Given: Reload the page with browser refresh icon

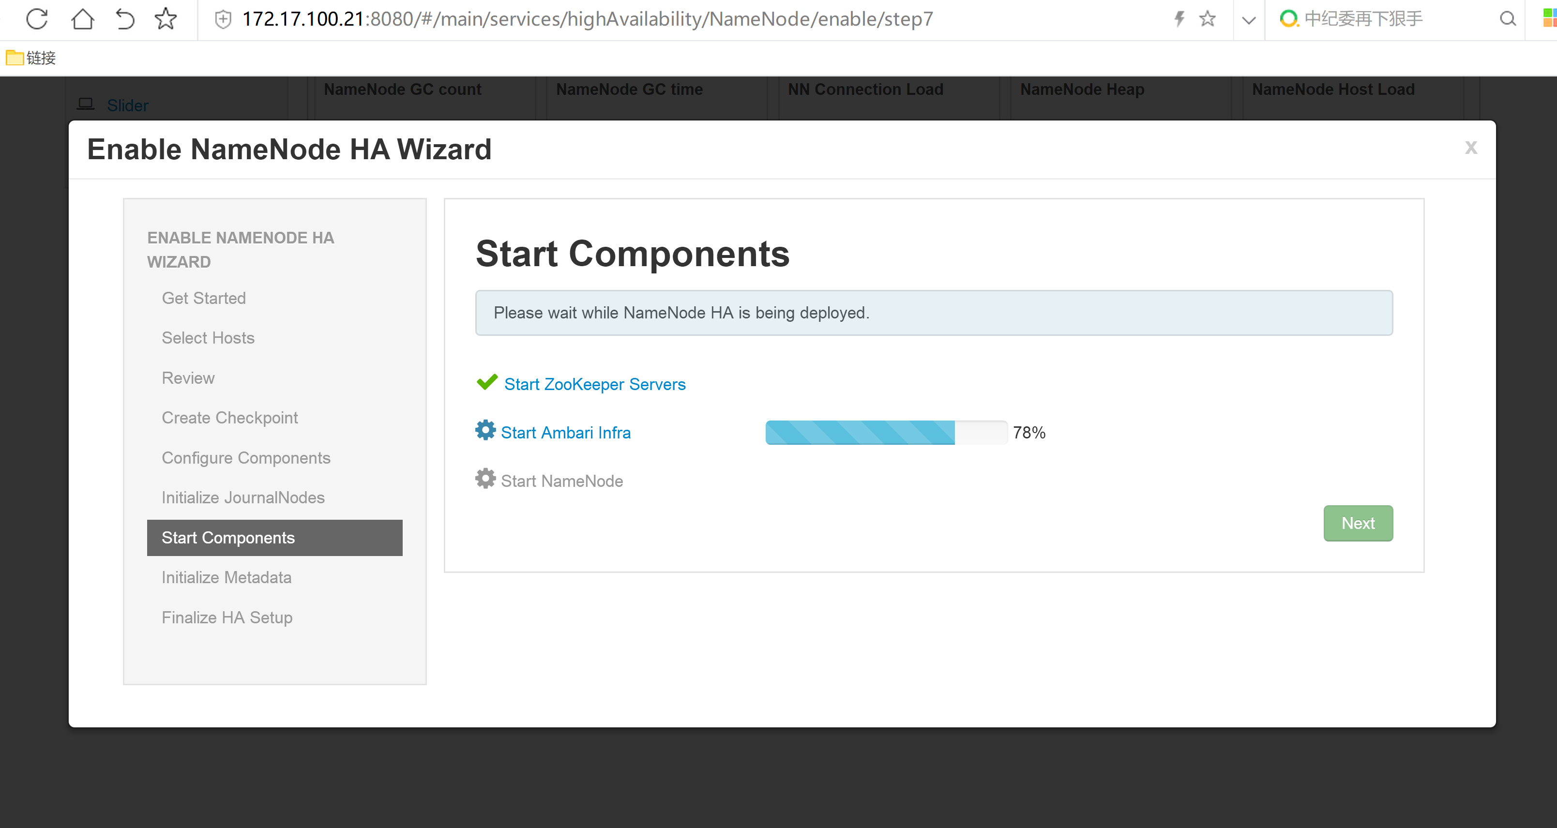Looking at the screenshot, I should pyautogui.click(x=37, y=19).
